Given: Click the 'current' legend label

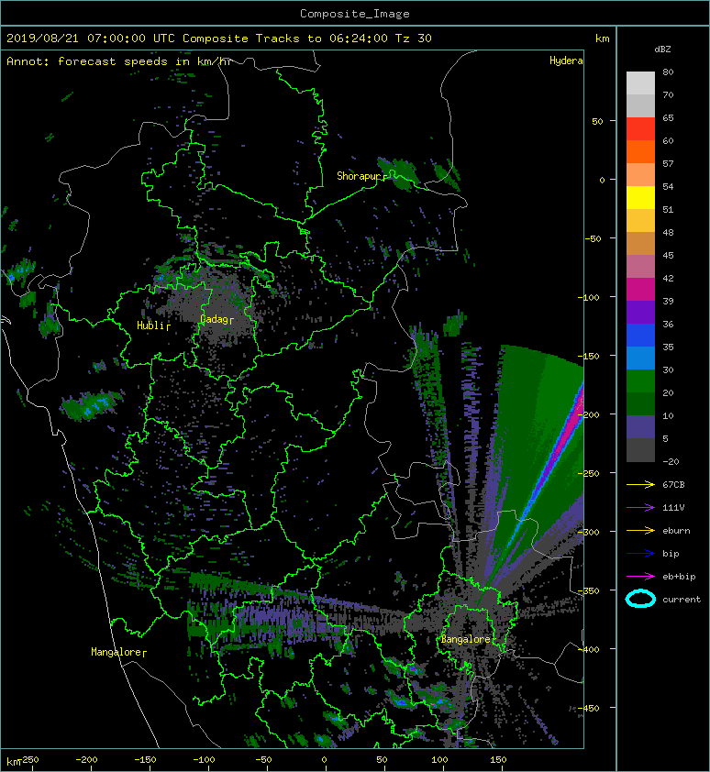Looking at the screenshot, I should [682, 600].
